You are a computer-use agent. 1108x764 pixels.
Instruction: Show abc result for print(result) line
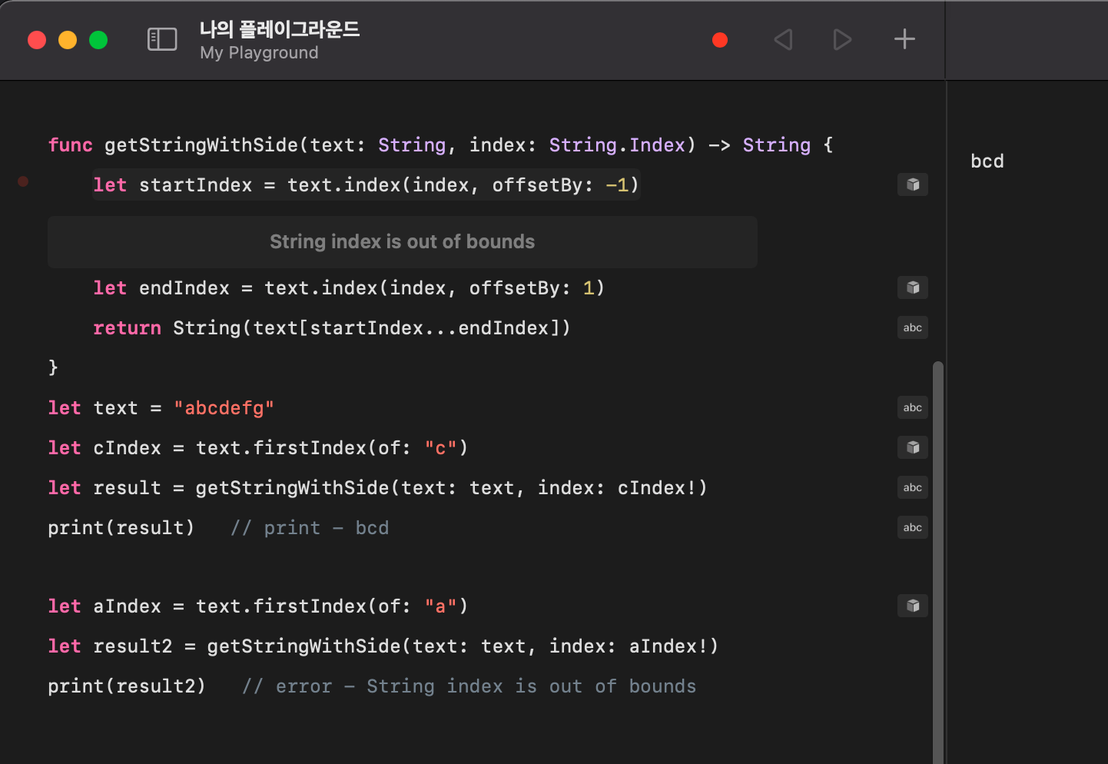pyautogui.click(x=913, y=527)
